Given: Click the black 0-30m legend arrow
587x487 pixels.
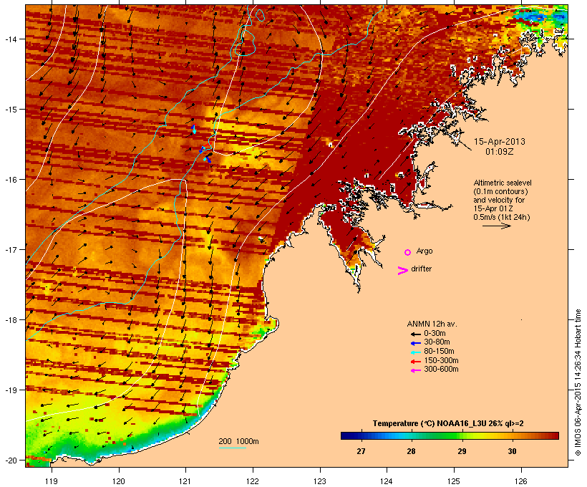Looking at the screenshot, I should 415,334.
